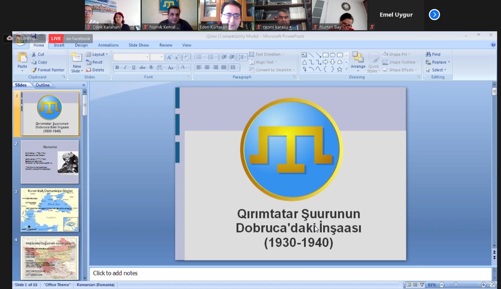Screen dimensions: 501x289
Task: Decrease the list indent level
Action: [224, 57]
